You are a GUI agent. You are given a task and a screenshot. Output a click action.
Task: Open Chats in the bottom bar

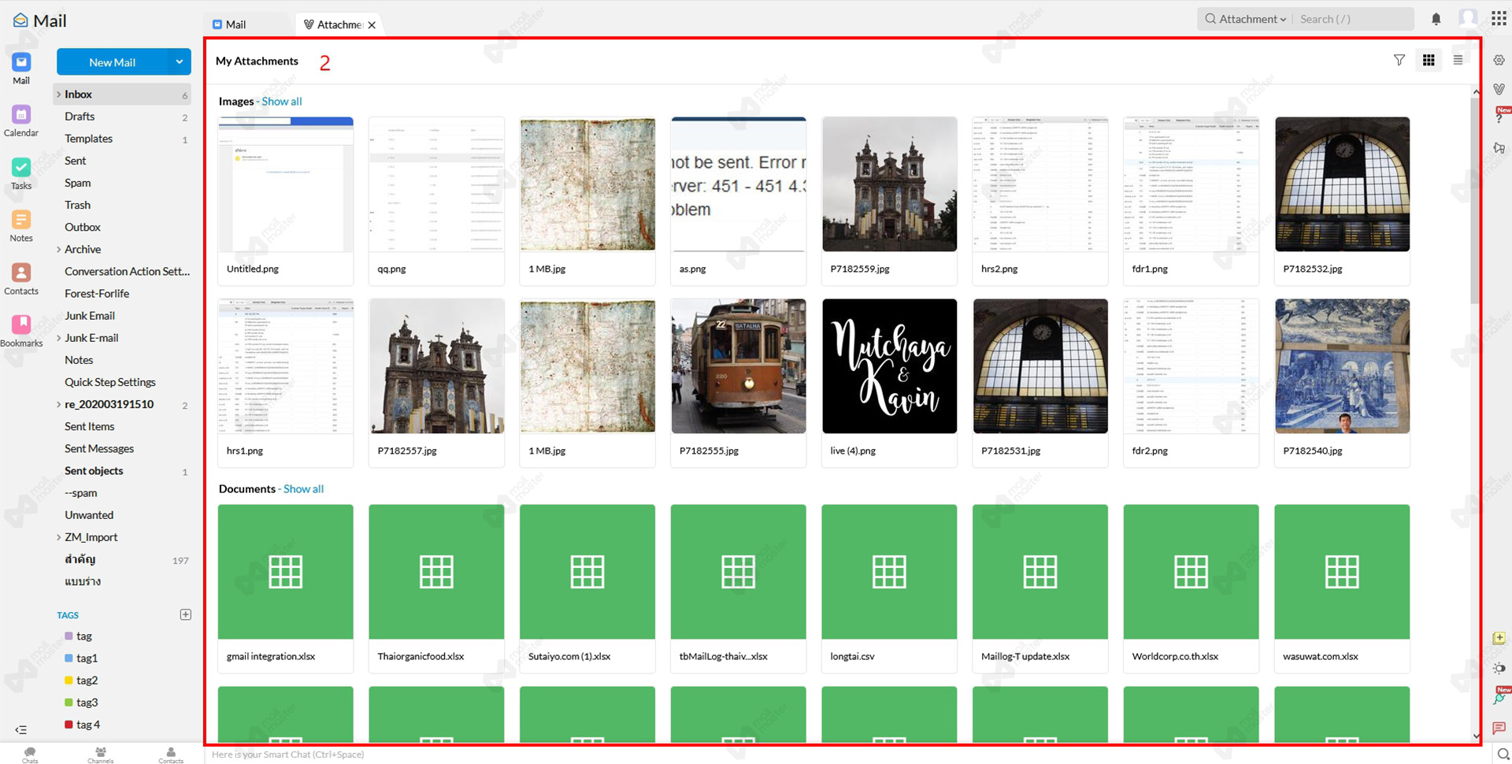30,755
